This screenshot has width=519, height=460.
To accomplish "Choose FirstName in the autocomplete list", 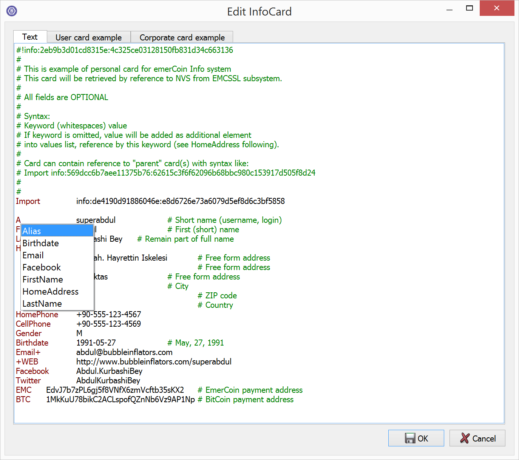I will point(57,279).
